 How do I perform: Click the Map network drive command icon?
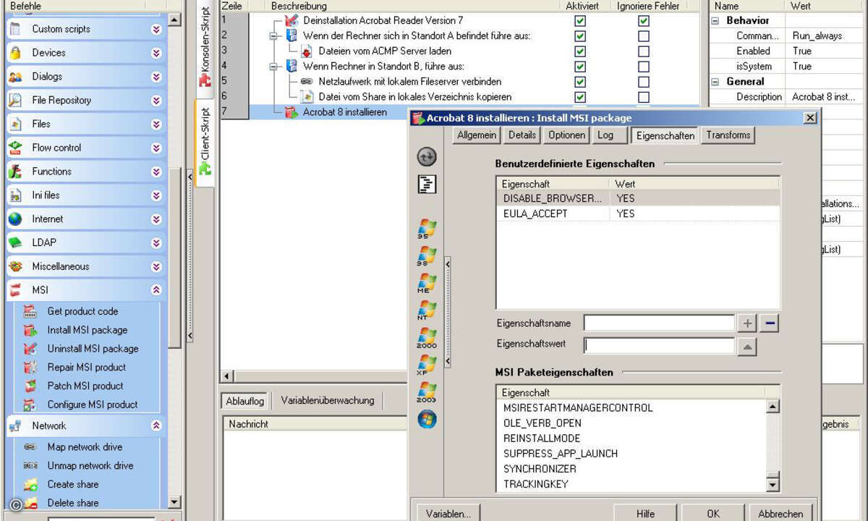tap(30, 447)
